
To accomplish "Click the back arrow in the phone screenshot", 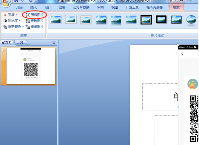I will point(182,54).
